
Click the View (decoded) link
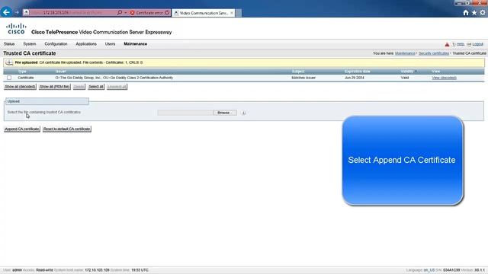(444, 78)
